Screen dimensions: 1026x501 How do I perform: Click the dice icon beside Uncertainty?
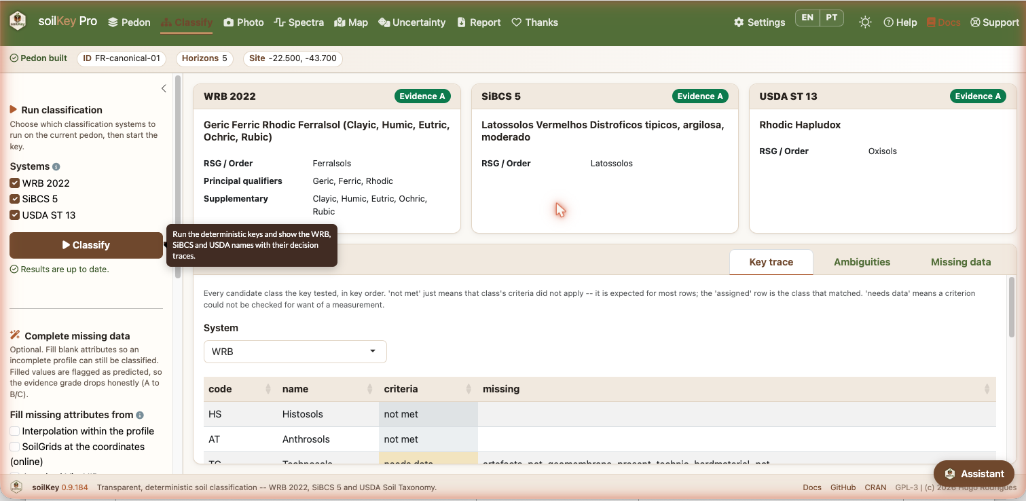384,22
